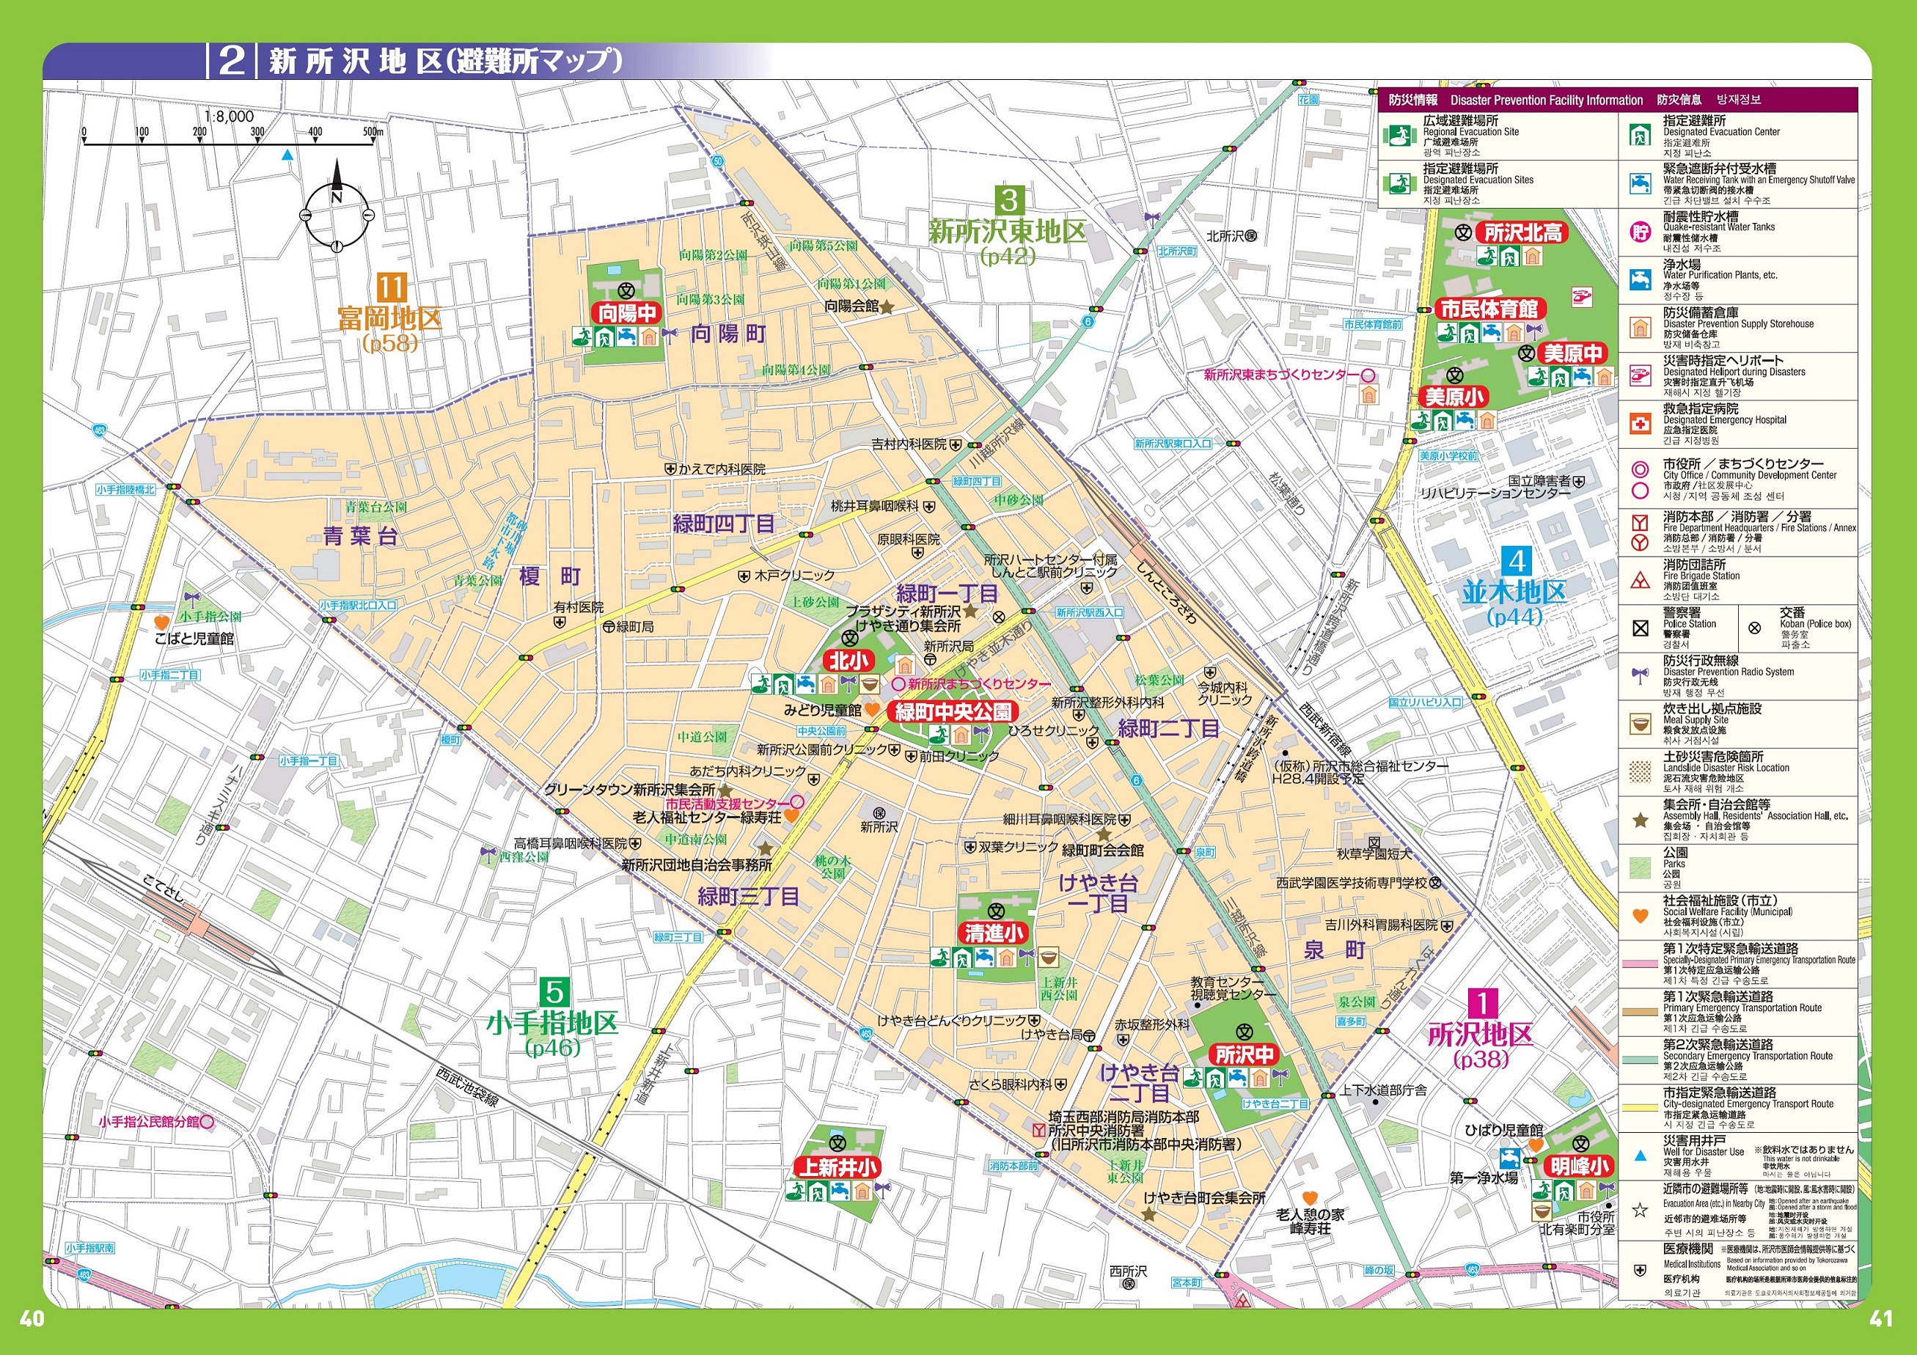Select the 所沢中 school label
The width and height of the screenshot is (1917, 1355).
pyautogui.click(x=1244, y=1054)
